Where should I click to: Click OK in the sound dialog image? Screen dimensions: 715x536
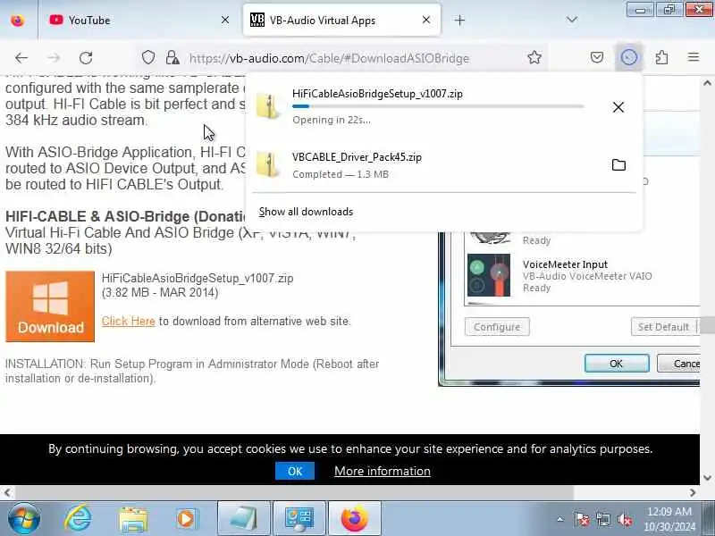617,364
